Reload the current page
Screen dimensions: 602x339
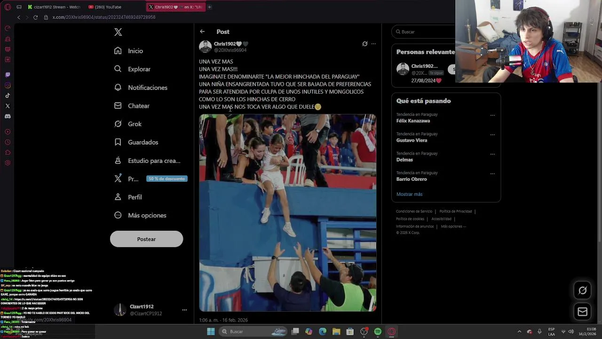click(x=35, y=17)
